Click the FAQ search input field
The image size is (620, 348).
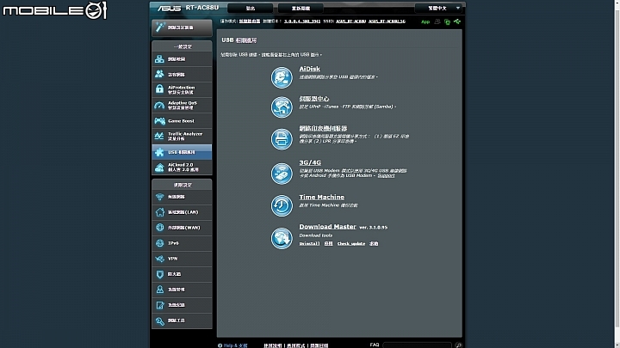[x=417, y=345]
